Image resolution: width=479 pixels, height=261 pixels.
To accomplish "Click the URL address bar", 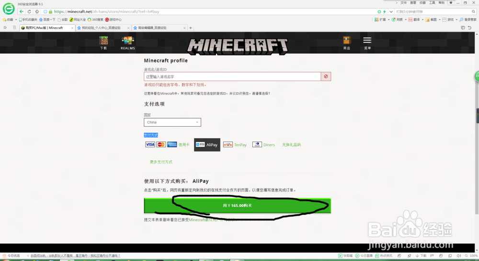I will 214,11.
